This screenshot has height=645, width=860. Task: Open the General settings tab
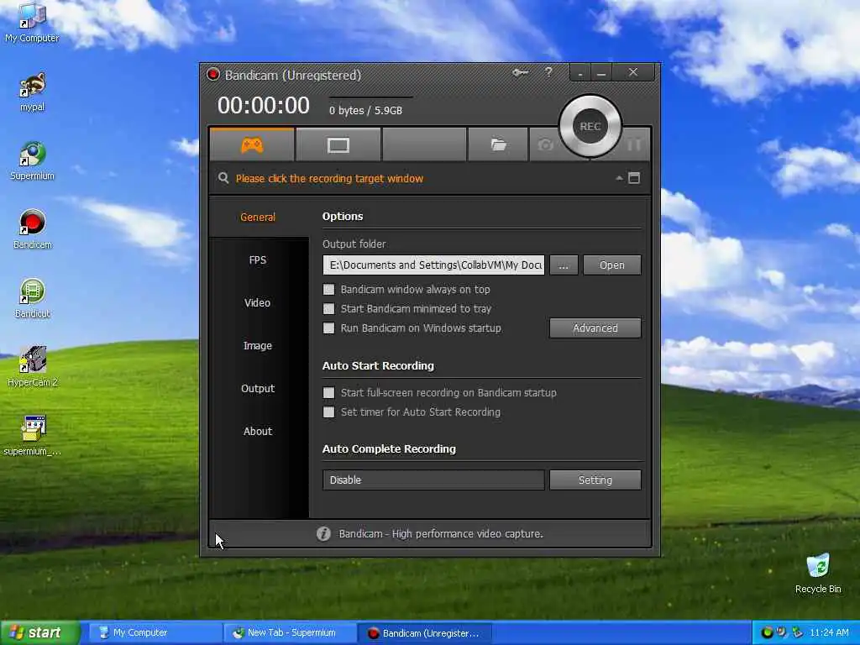coord(258,218)
